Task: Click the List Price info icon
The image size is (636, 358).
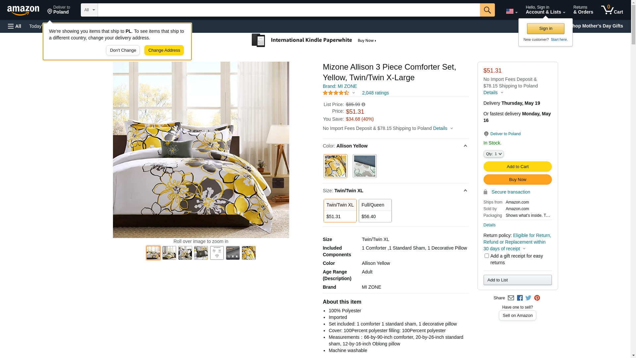Action: click(x=363, y=104)
